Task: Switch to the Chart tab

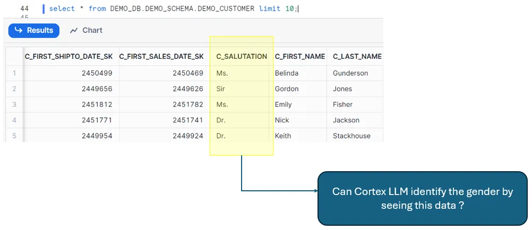Action: pos(86,31)
